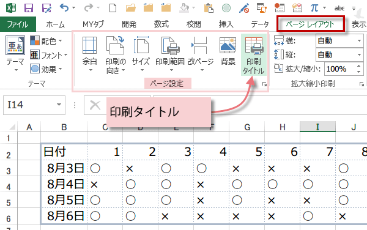
Task: Select column I header
Action: [317, 127]
